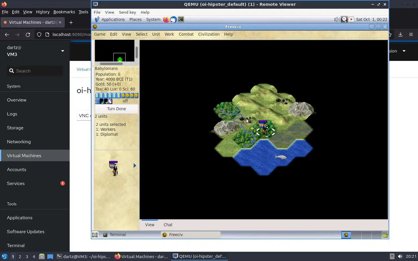The image size is (418, 261).
Task: Open System menu in guest panel
Action: pos(153,19)
